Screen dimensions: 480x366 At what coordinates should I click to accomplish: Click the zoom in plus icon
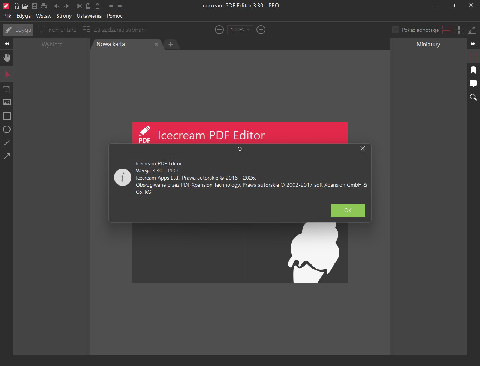[261, 30]
